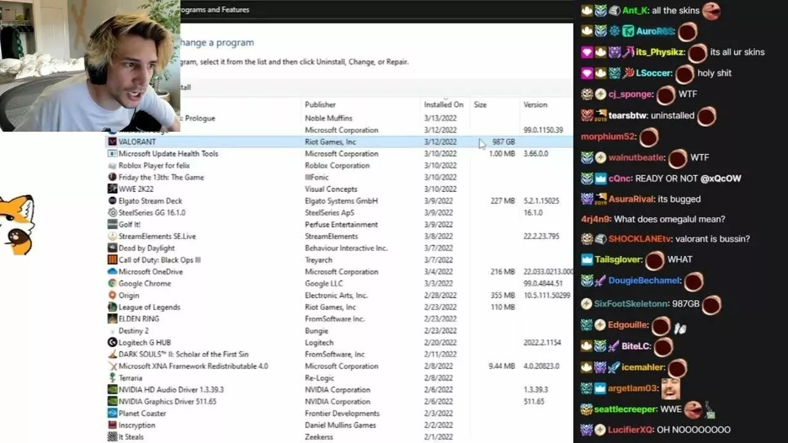
Task: Select the Terraria program name
Action: click(130, 378)
